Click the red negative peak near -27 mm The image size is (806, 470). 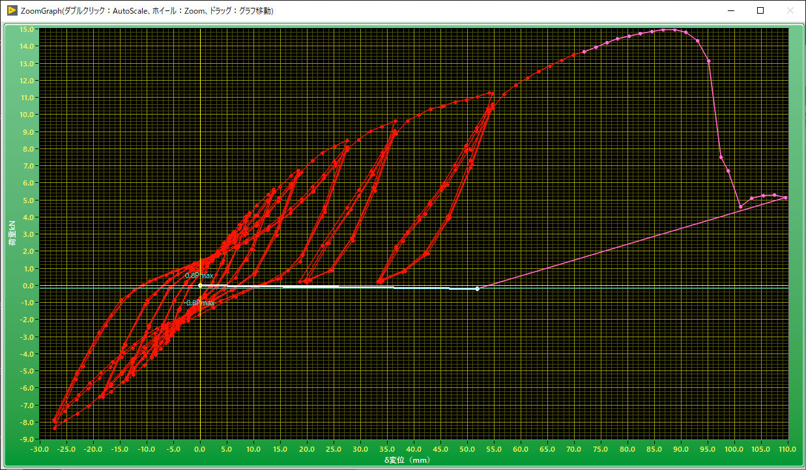55,428
